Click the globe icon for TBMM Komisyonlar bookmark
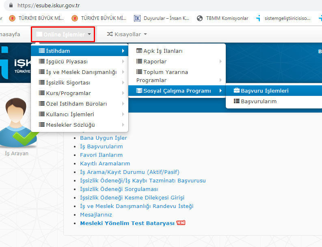The width and height of the screenshot is (322, 247). coord(199,18)
